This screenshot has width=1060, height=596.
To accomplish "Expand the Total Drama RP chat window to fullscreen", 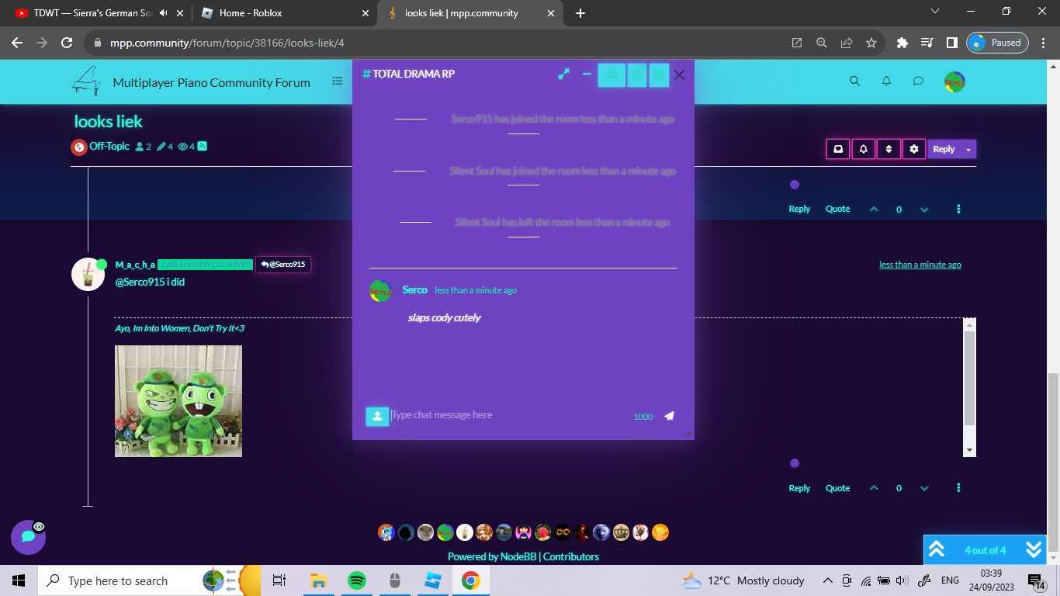I will click(x=563, y=74).
